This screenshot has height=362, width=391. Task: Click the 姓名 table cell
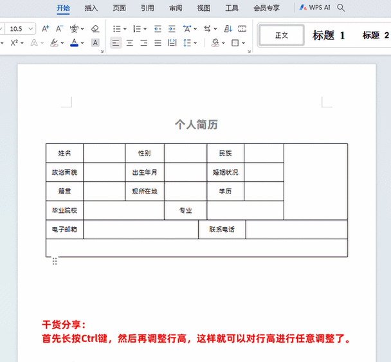[64, 153]
